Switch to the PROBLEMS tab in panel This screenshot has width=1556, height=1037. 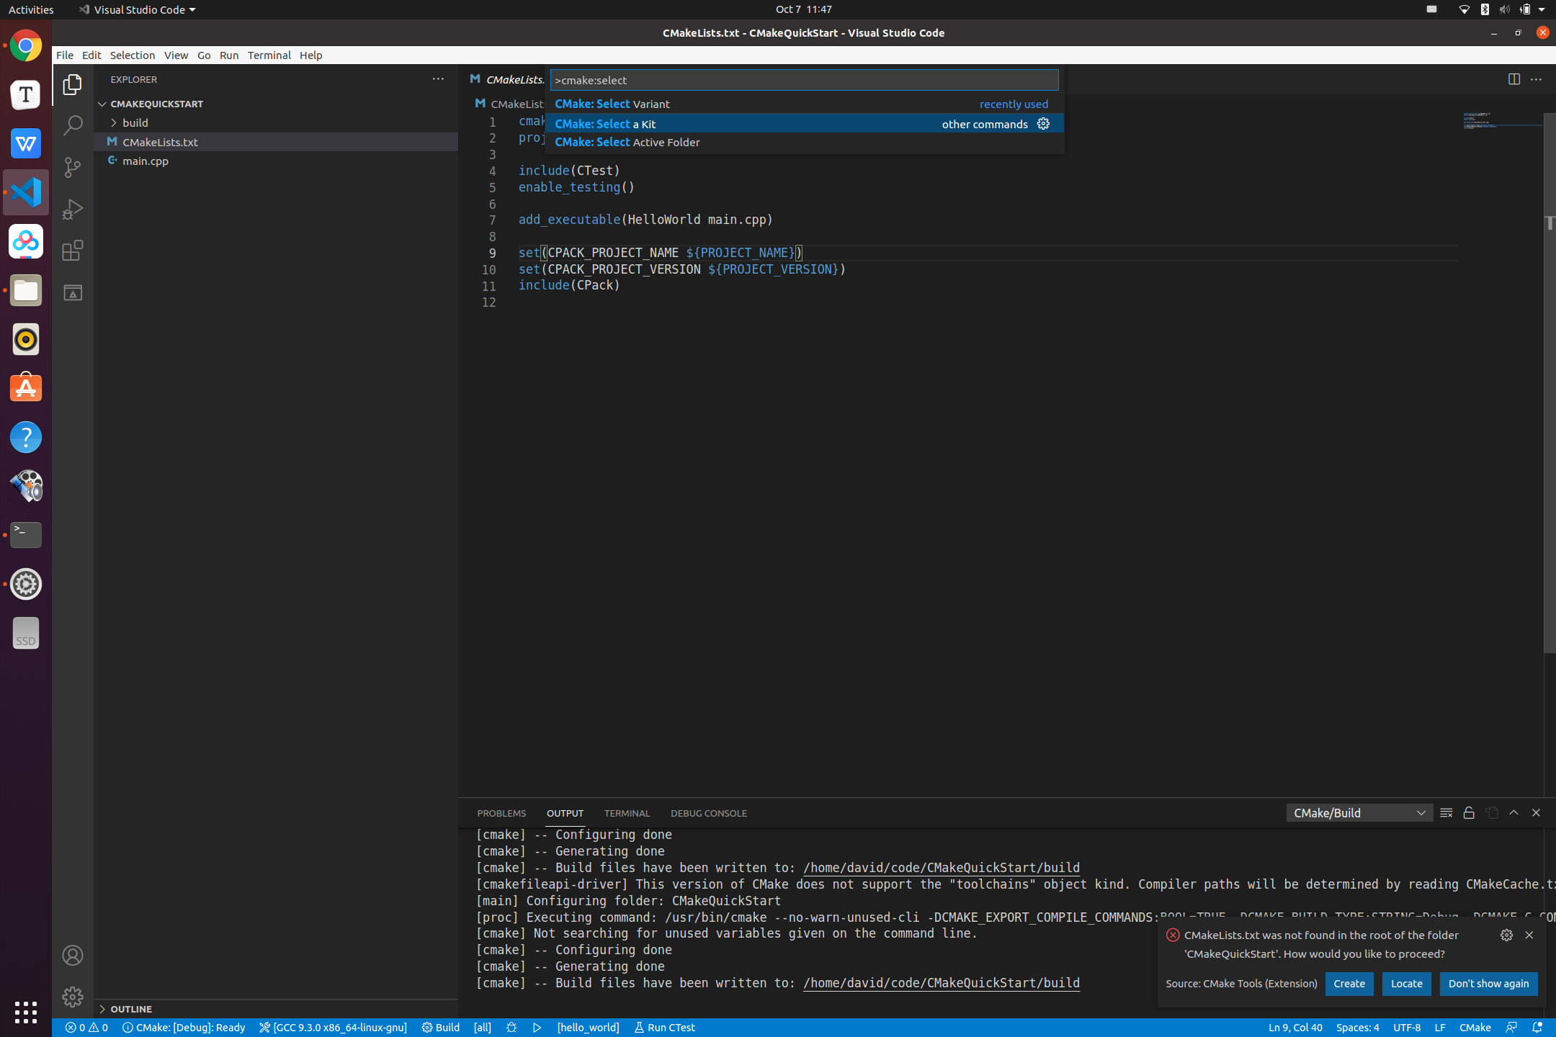tap(501, 812)
